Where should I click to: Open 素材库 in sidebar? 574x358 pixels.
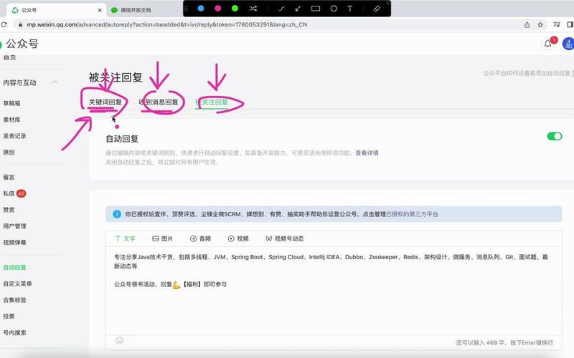(x=11, y=120)
